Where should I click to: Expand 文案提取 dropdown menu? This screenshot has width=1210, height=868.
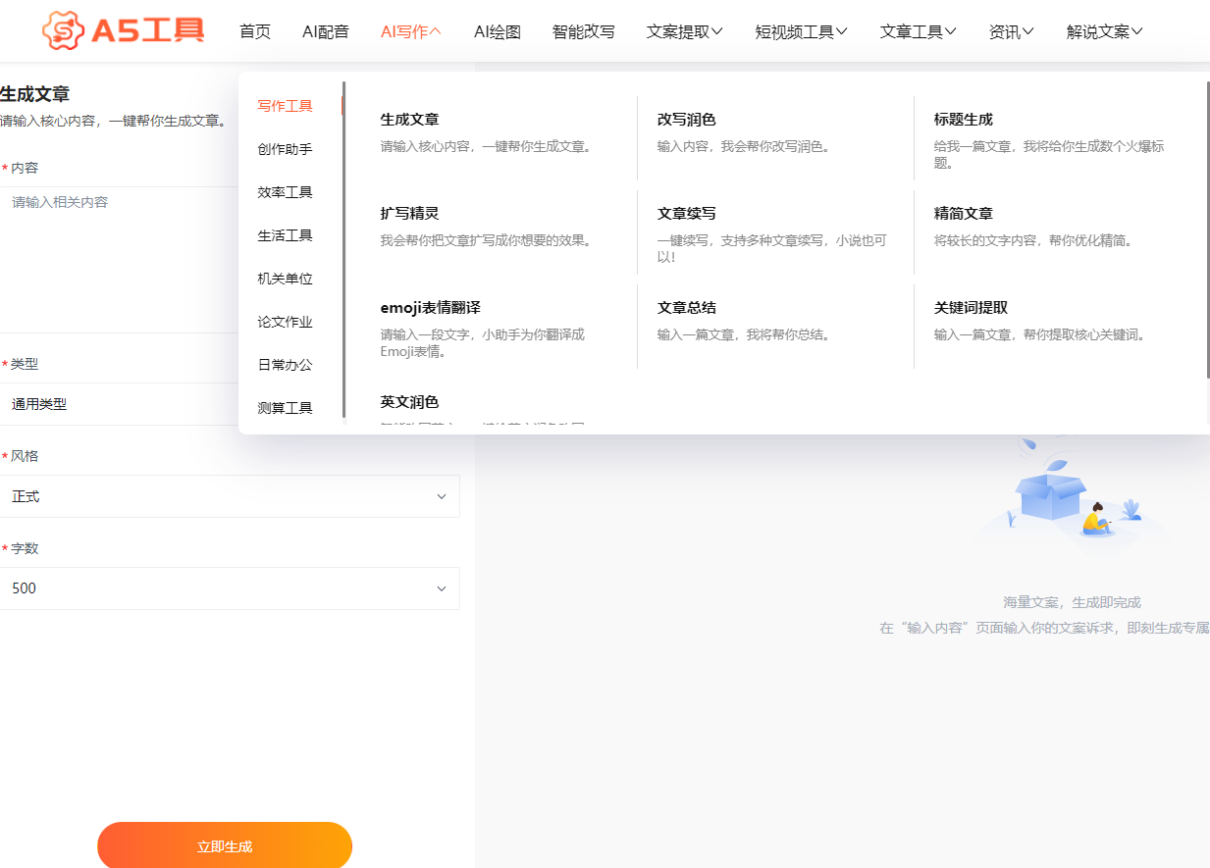(685, 31)
